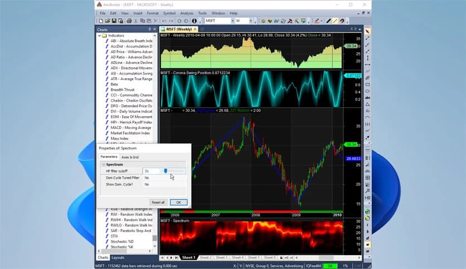Collapse the Indicators folder in Charts tree
The height and width of the screenshot is (269, 466).
click(x=100, y=36)
